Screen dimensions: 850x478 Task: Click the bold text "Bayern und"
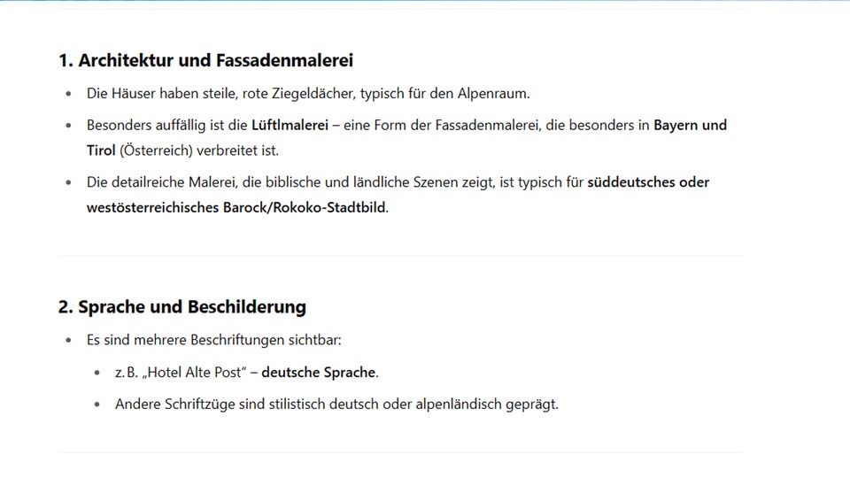(690, 126)
